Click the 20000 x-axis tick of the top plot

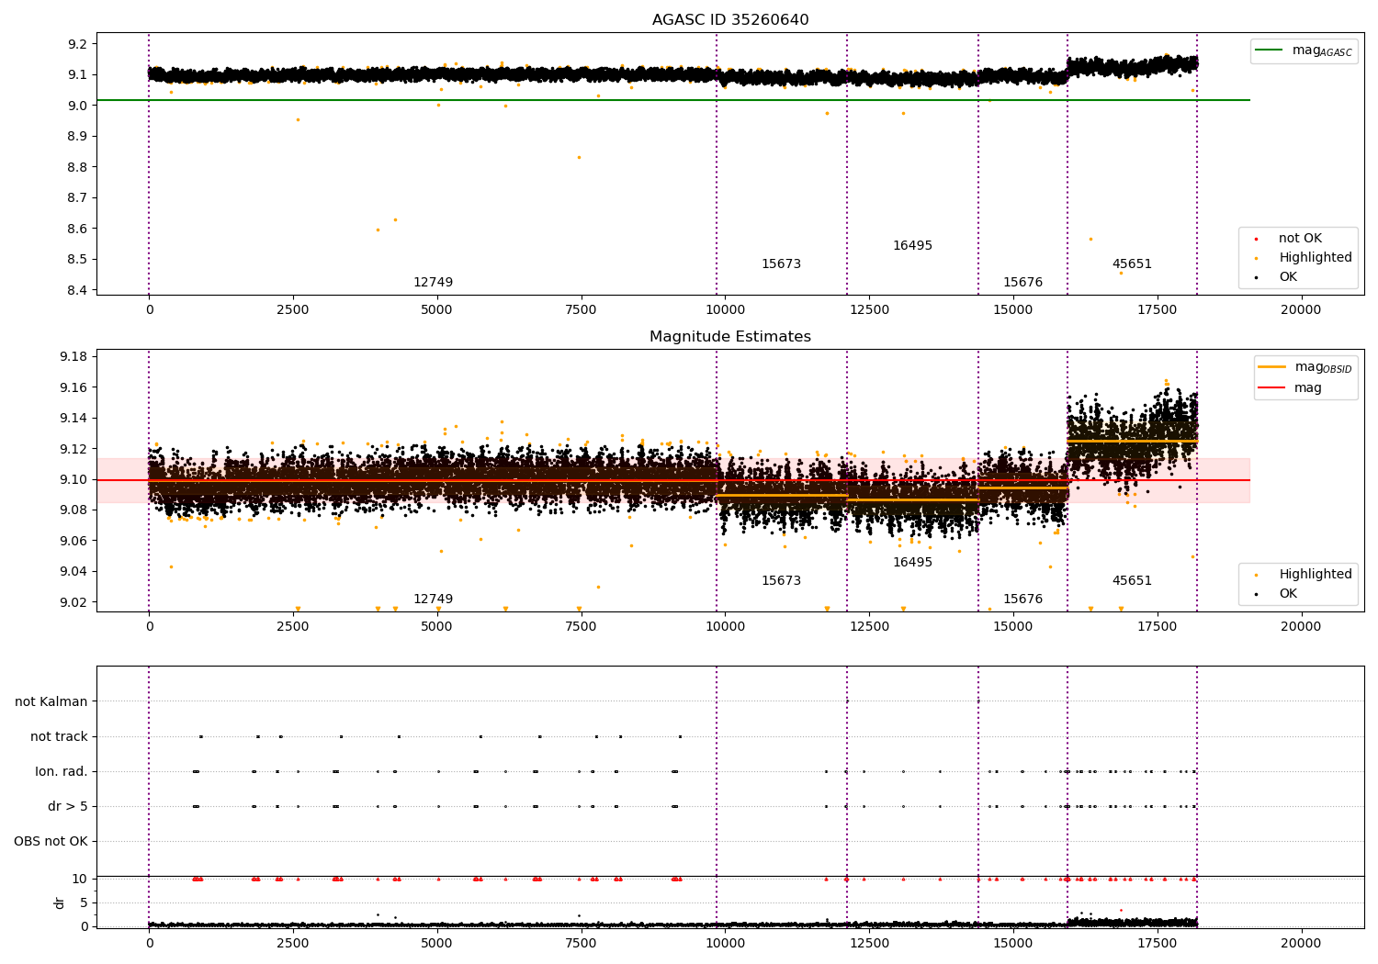1301,309
